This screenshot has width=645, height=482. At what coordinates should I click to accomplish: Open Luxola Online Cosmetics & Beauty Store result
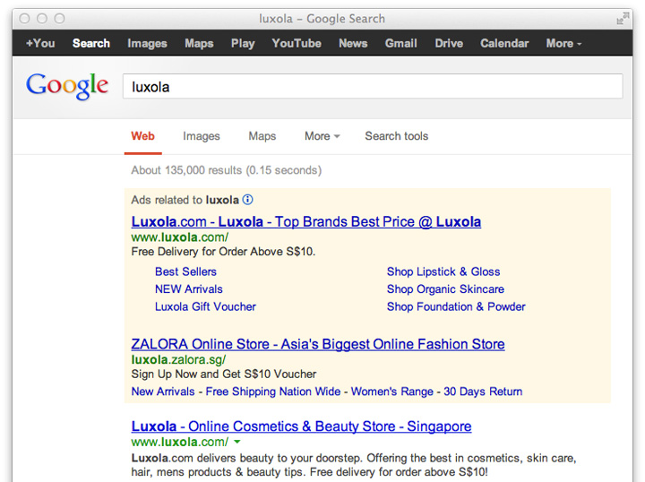(x=301, y=426)
